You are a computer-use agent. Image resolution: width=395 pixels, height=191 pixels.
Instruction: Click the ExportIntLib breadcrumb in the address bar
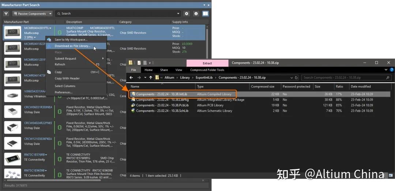pyautogui.click(x=205, y=78)
